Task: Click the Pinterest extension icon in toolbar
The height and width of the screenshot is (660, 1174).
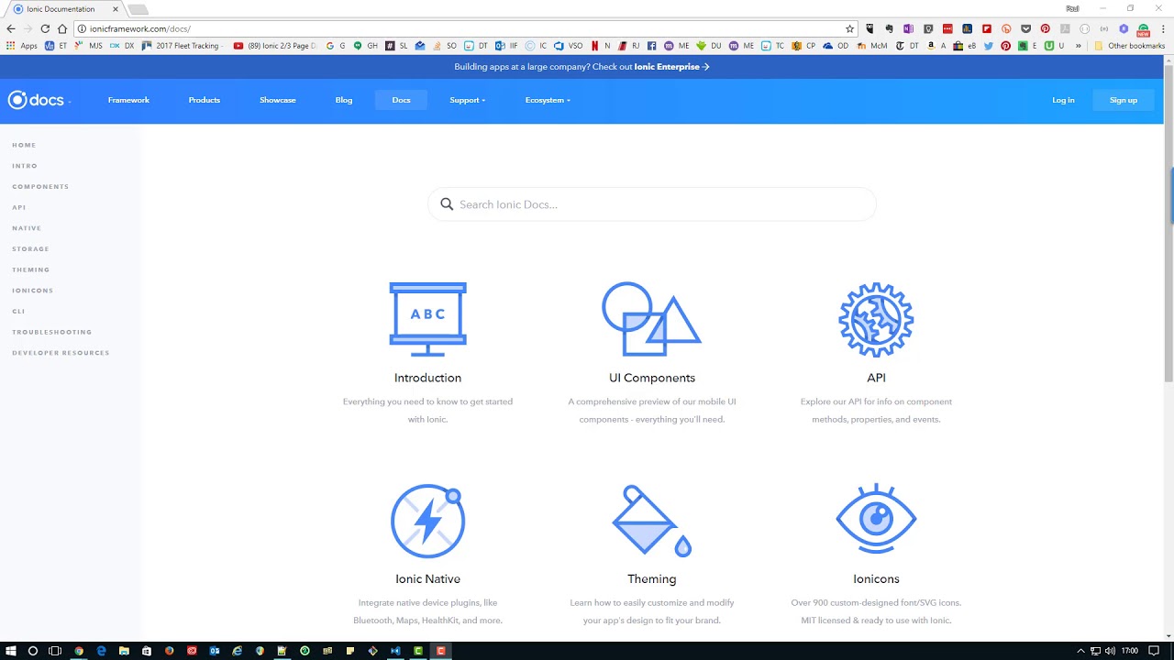Action: [x=1045, y=28]
